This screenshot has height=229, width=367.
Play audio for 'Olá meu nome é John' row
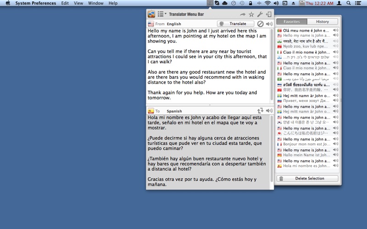click(336, 30)
